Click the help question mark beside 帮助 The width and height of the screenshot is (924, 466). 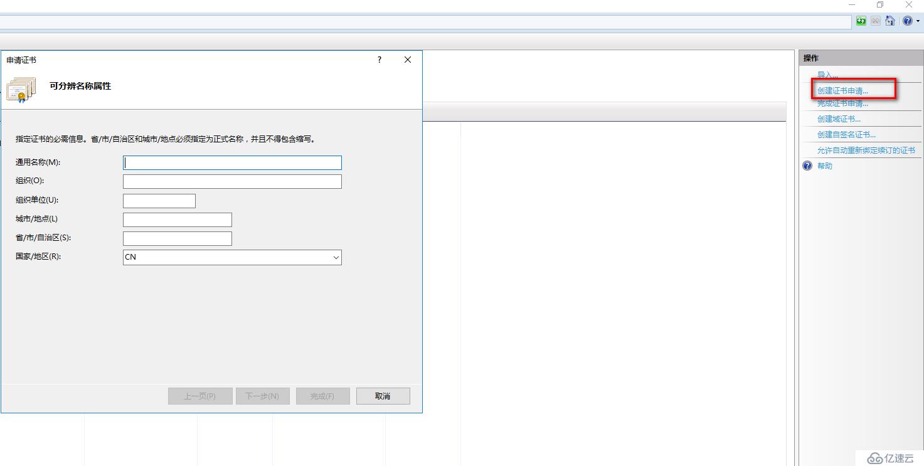[807, 166]
